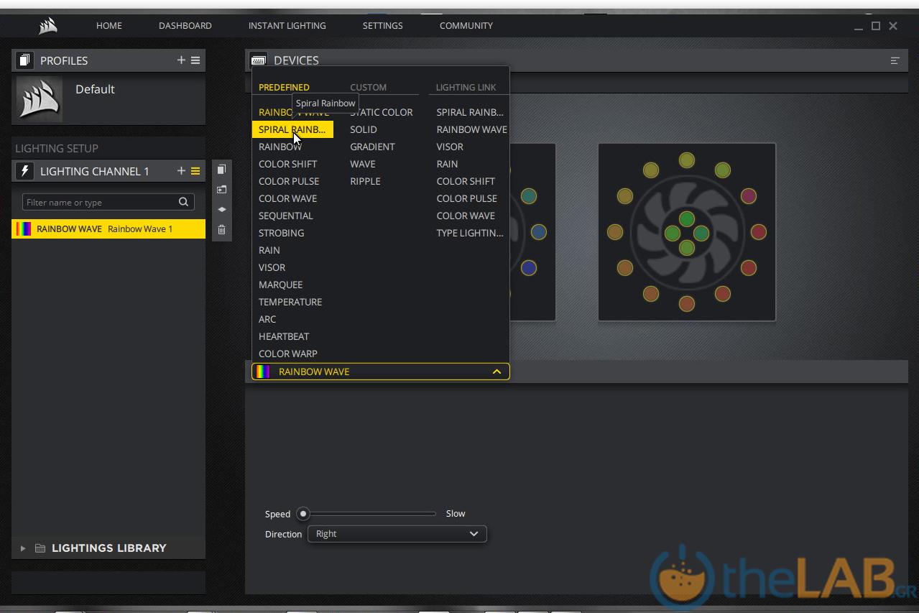Click rainbow swatch icon in effect dropdown bar
919x613 pixels.
pos(264,372)
